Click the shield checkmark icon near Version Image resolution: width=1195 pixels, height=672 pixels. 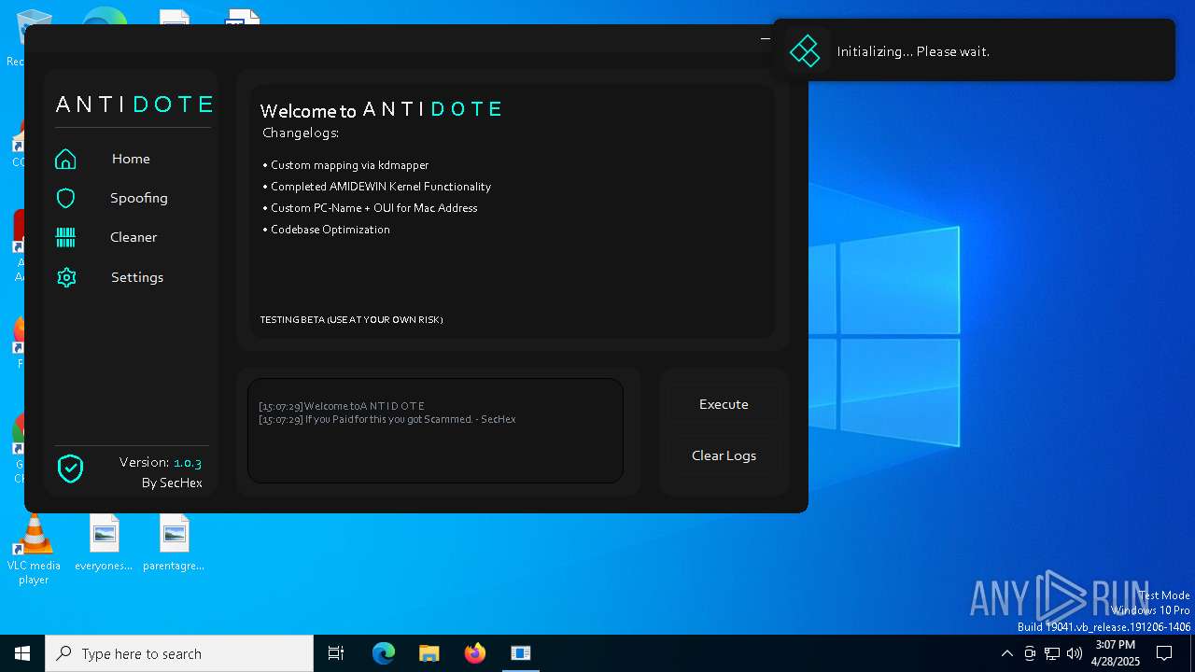(70, 469)
